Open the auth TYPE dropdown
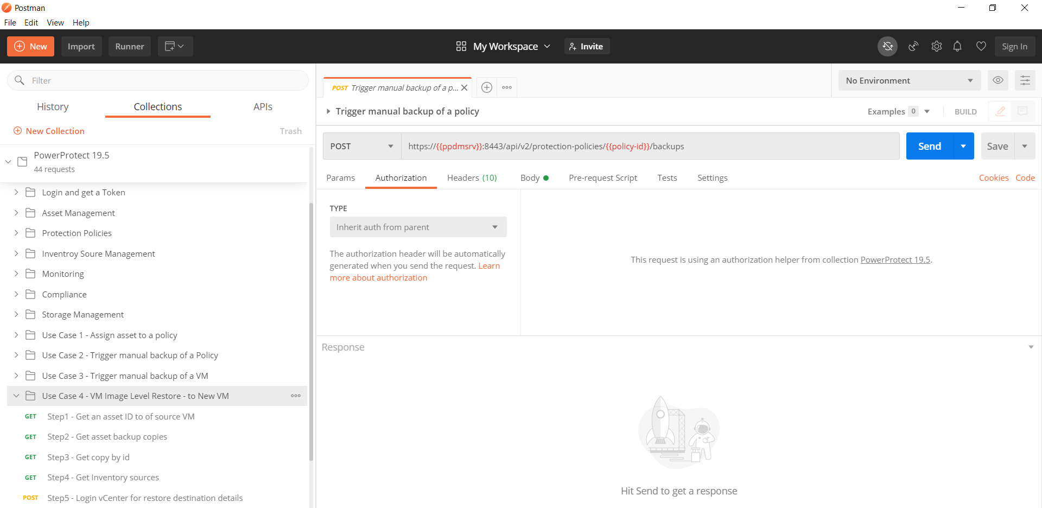Viewport: 1042px width, 508px height. (x=418, y=227)
